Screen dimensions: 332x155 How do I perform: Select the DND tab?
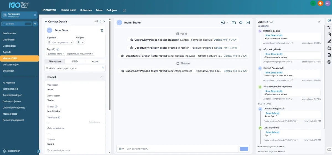(75, 61)
